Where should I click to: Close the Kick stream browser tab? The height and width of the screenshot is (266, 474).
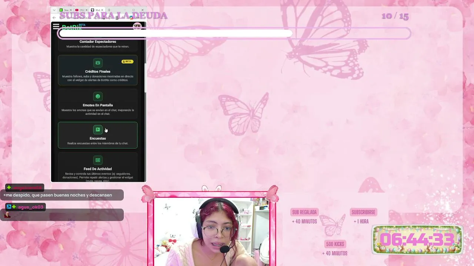pyautogui.click(x=71, y=10)
